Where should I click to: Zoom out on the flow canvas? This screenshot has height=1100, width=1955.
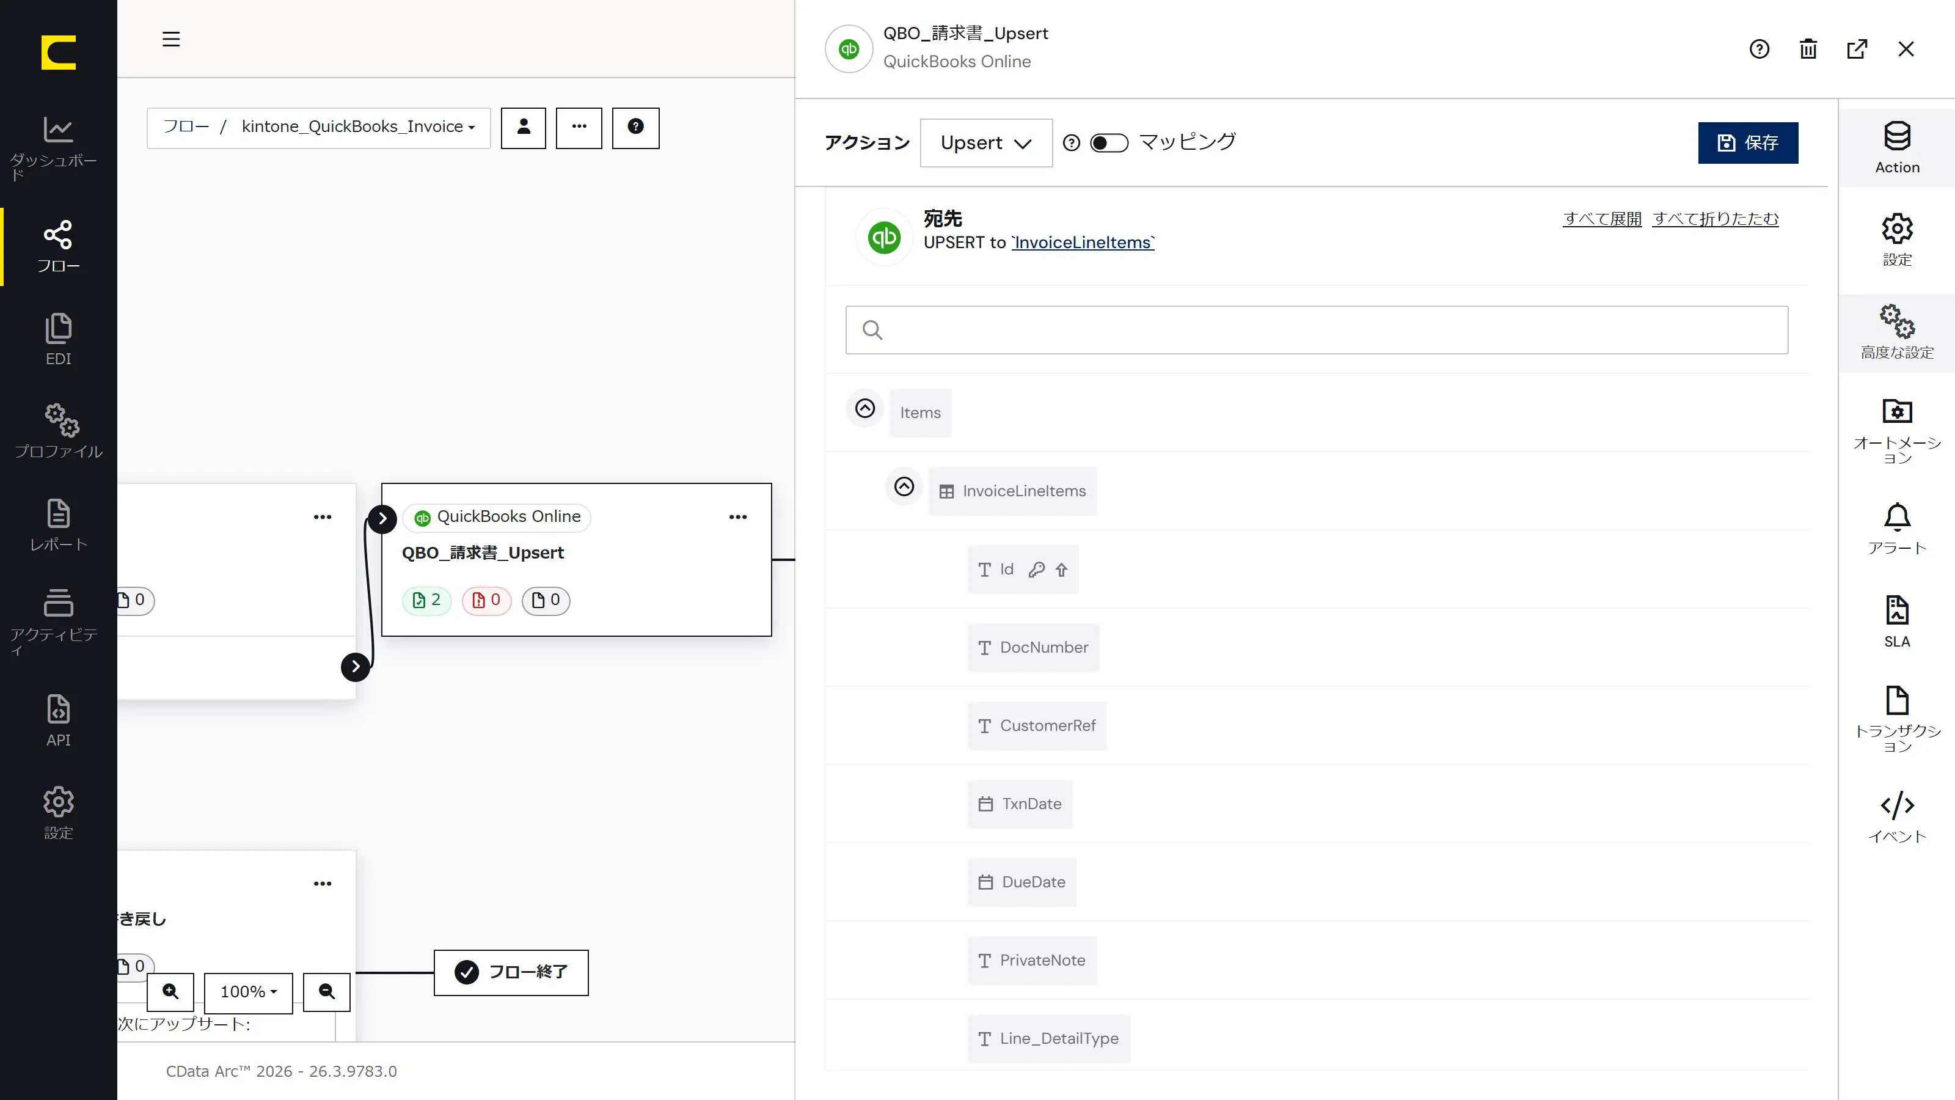pyautogui.click(x=326, y=992)
